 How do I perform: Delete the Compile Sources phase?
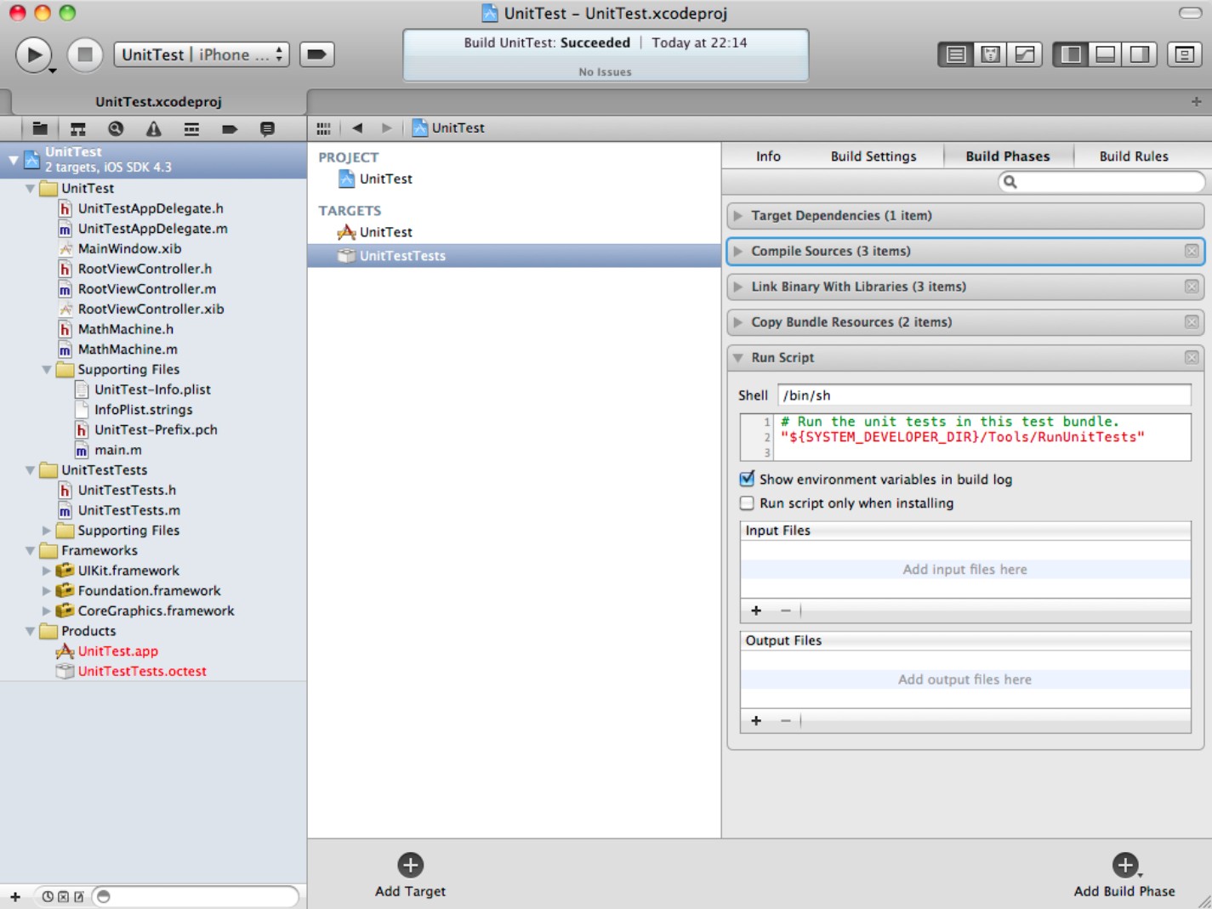(x=1192, y=252)
